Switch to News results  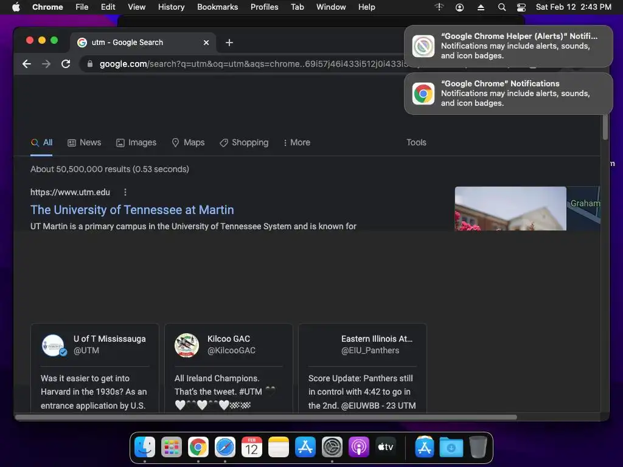point(84,142)
